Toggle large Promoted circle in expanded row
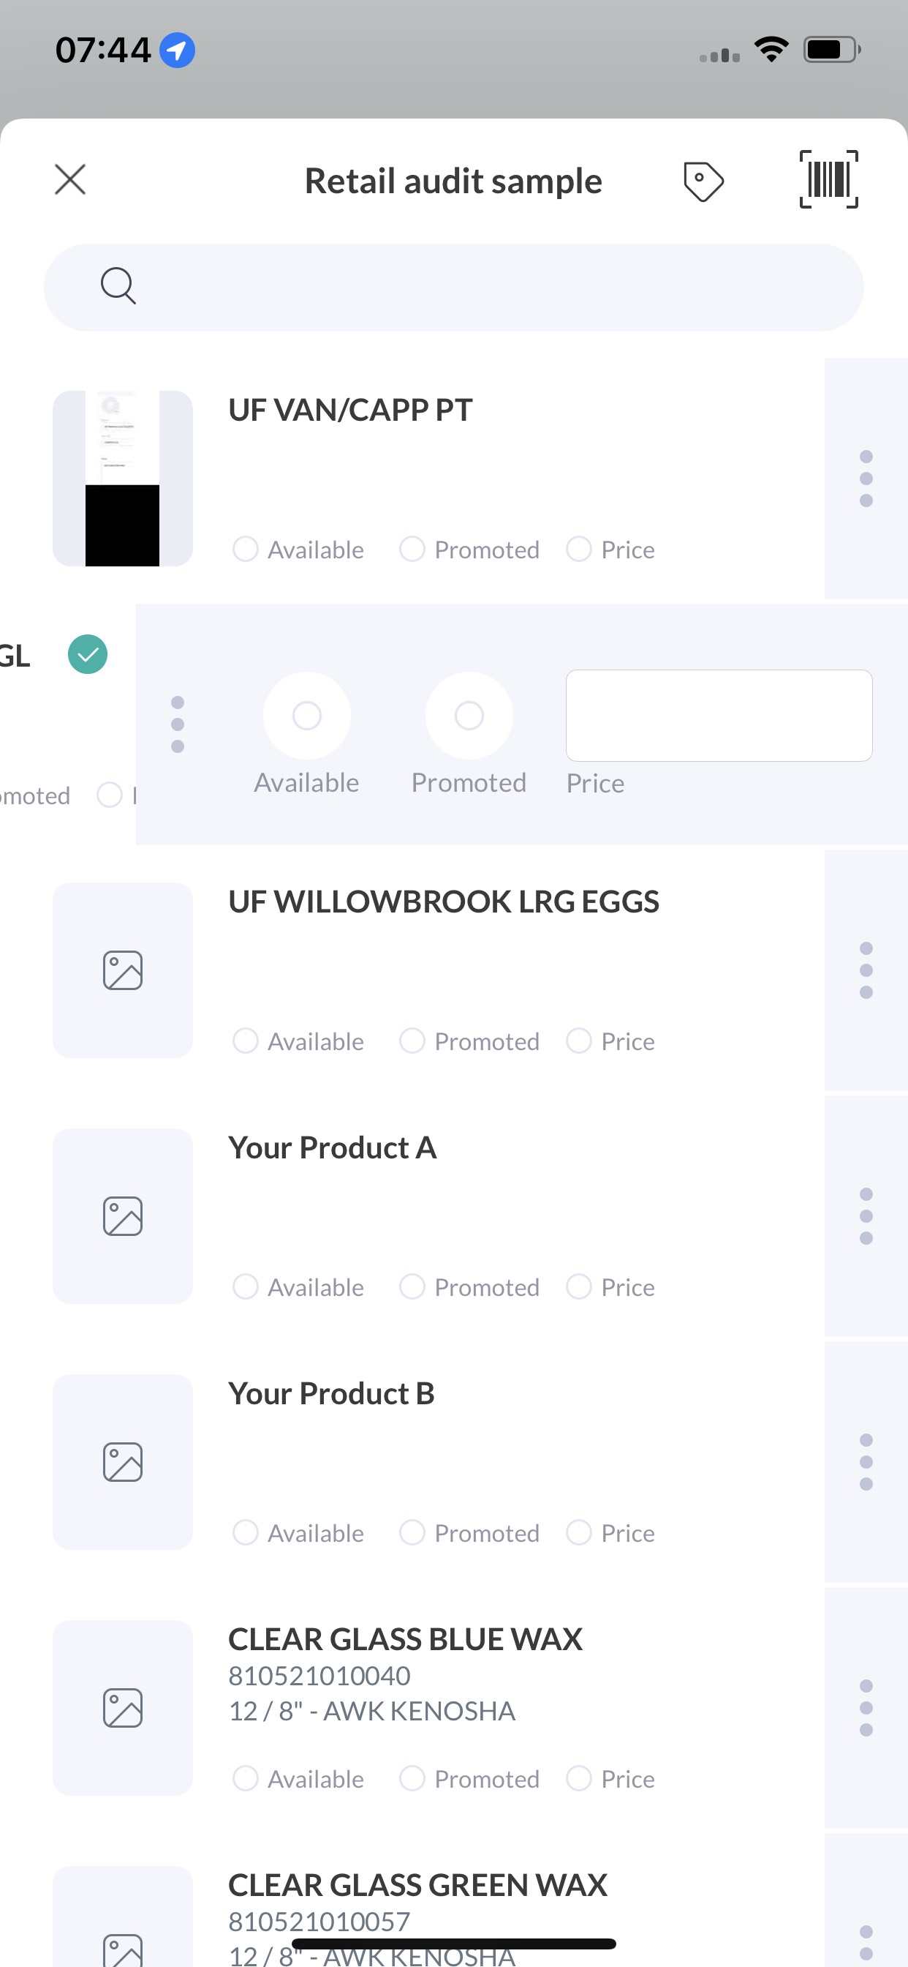Viewport: 908px width, 1967px height. click(469, 716)
